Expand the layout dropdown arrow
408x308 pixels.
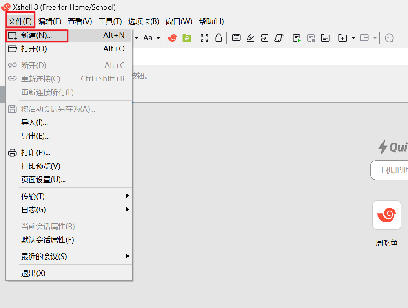coord(375,38)
